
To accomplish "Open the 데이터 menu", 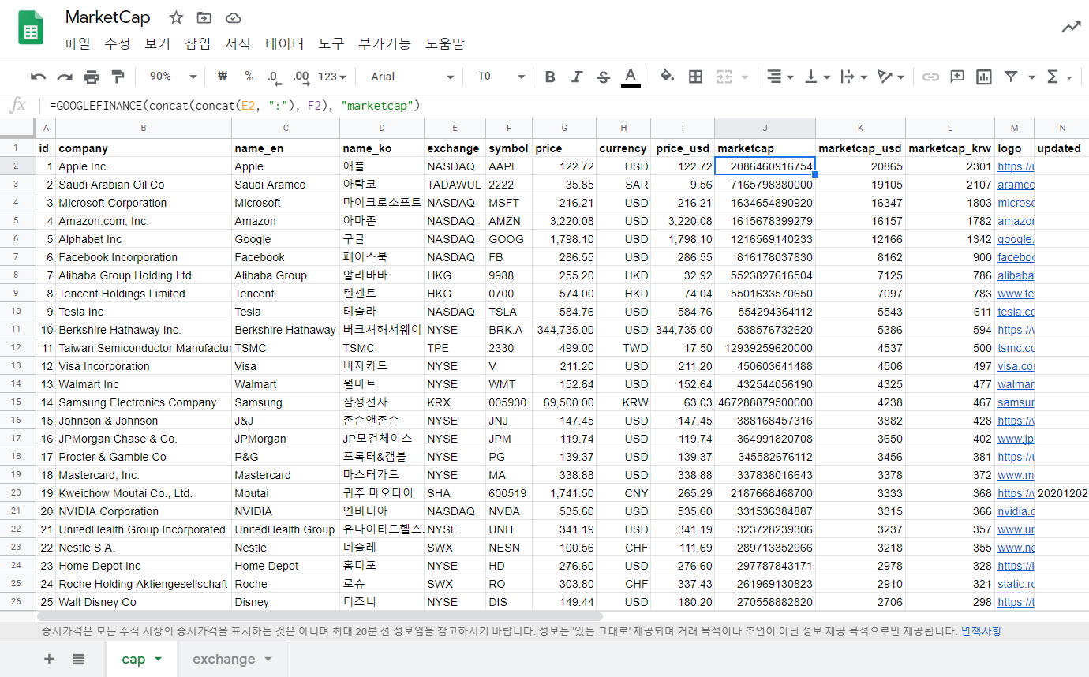I will tap(285, 44).
